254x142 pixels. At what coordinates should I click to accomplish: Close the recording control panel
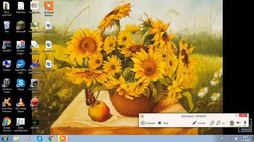pyautogui.click(x=243, y=115)
